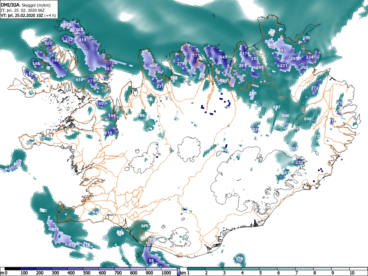Click visibility value 250 in northeast

(x=306, y=38)
